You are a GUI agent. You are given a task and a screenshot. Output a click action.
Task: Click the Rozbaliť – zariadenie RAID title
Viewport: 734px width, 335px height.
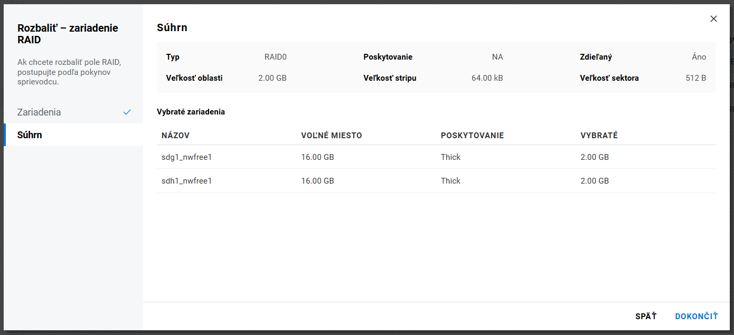(x=68, y=34)
